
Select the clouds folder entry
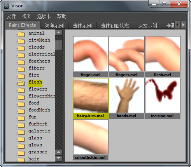[x=37, y=47]
